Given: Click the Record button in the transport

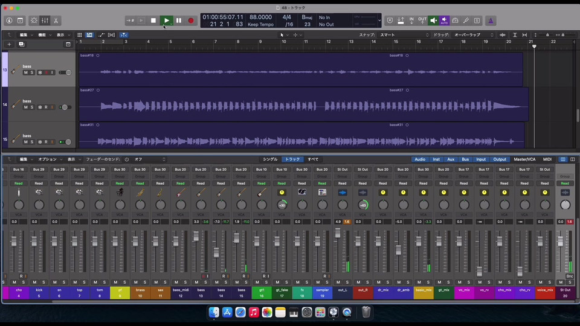Looking at the screenshot, I should coord(191,21).
